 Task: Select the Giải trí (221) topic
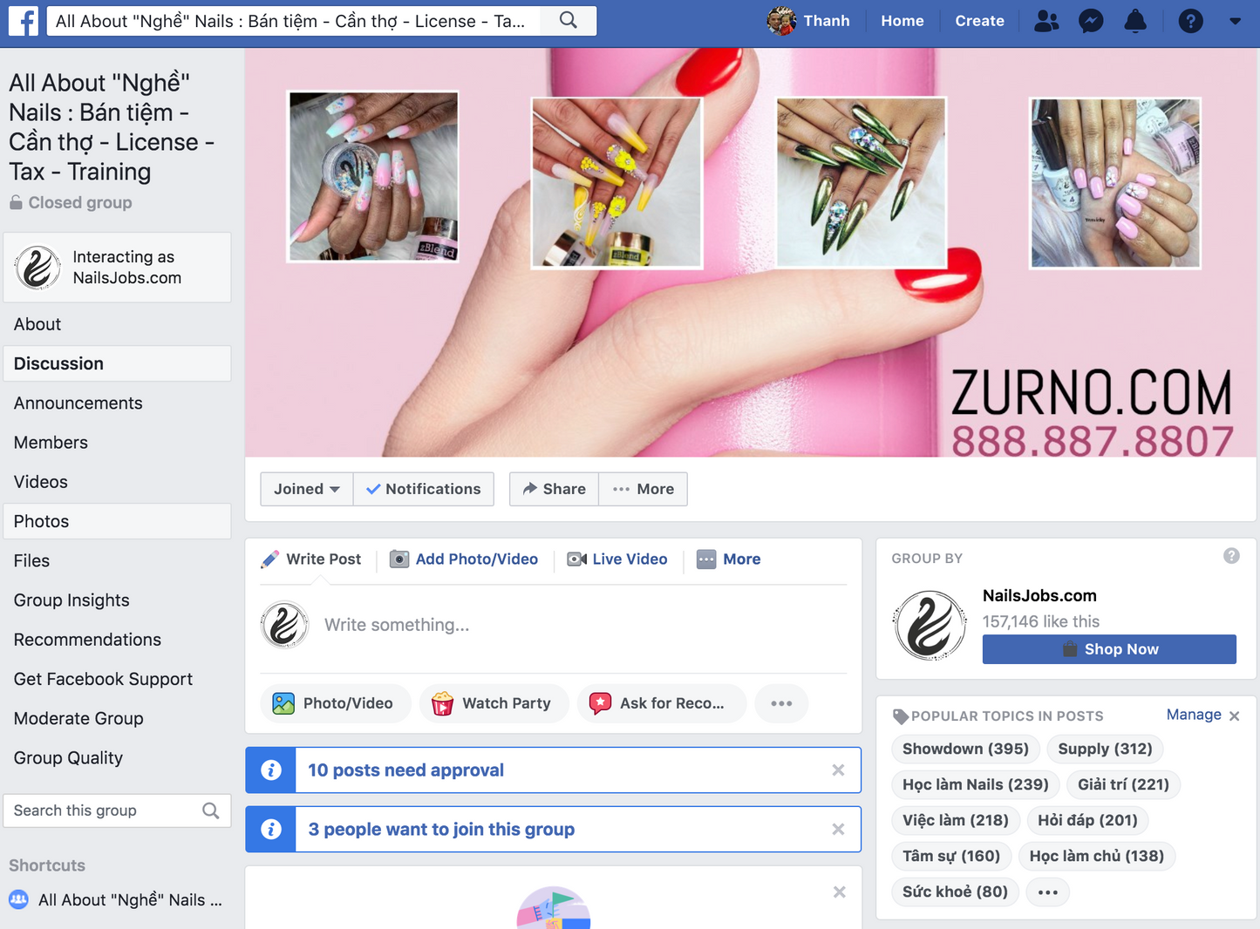pyautogui.click(x=1123, y=784)
